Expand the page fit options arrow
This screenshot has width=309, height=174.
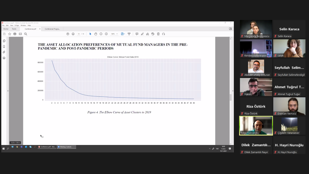(x=125, y=34)
